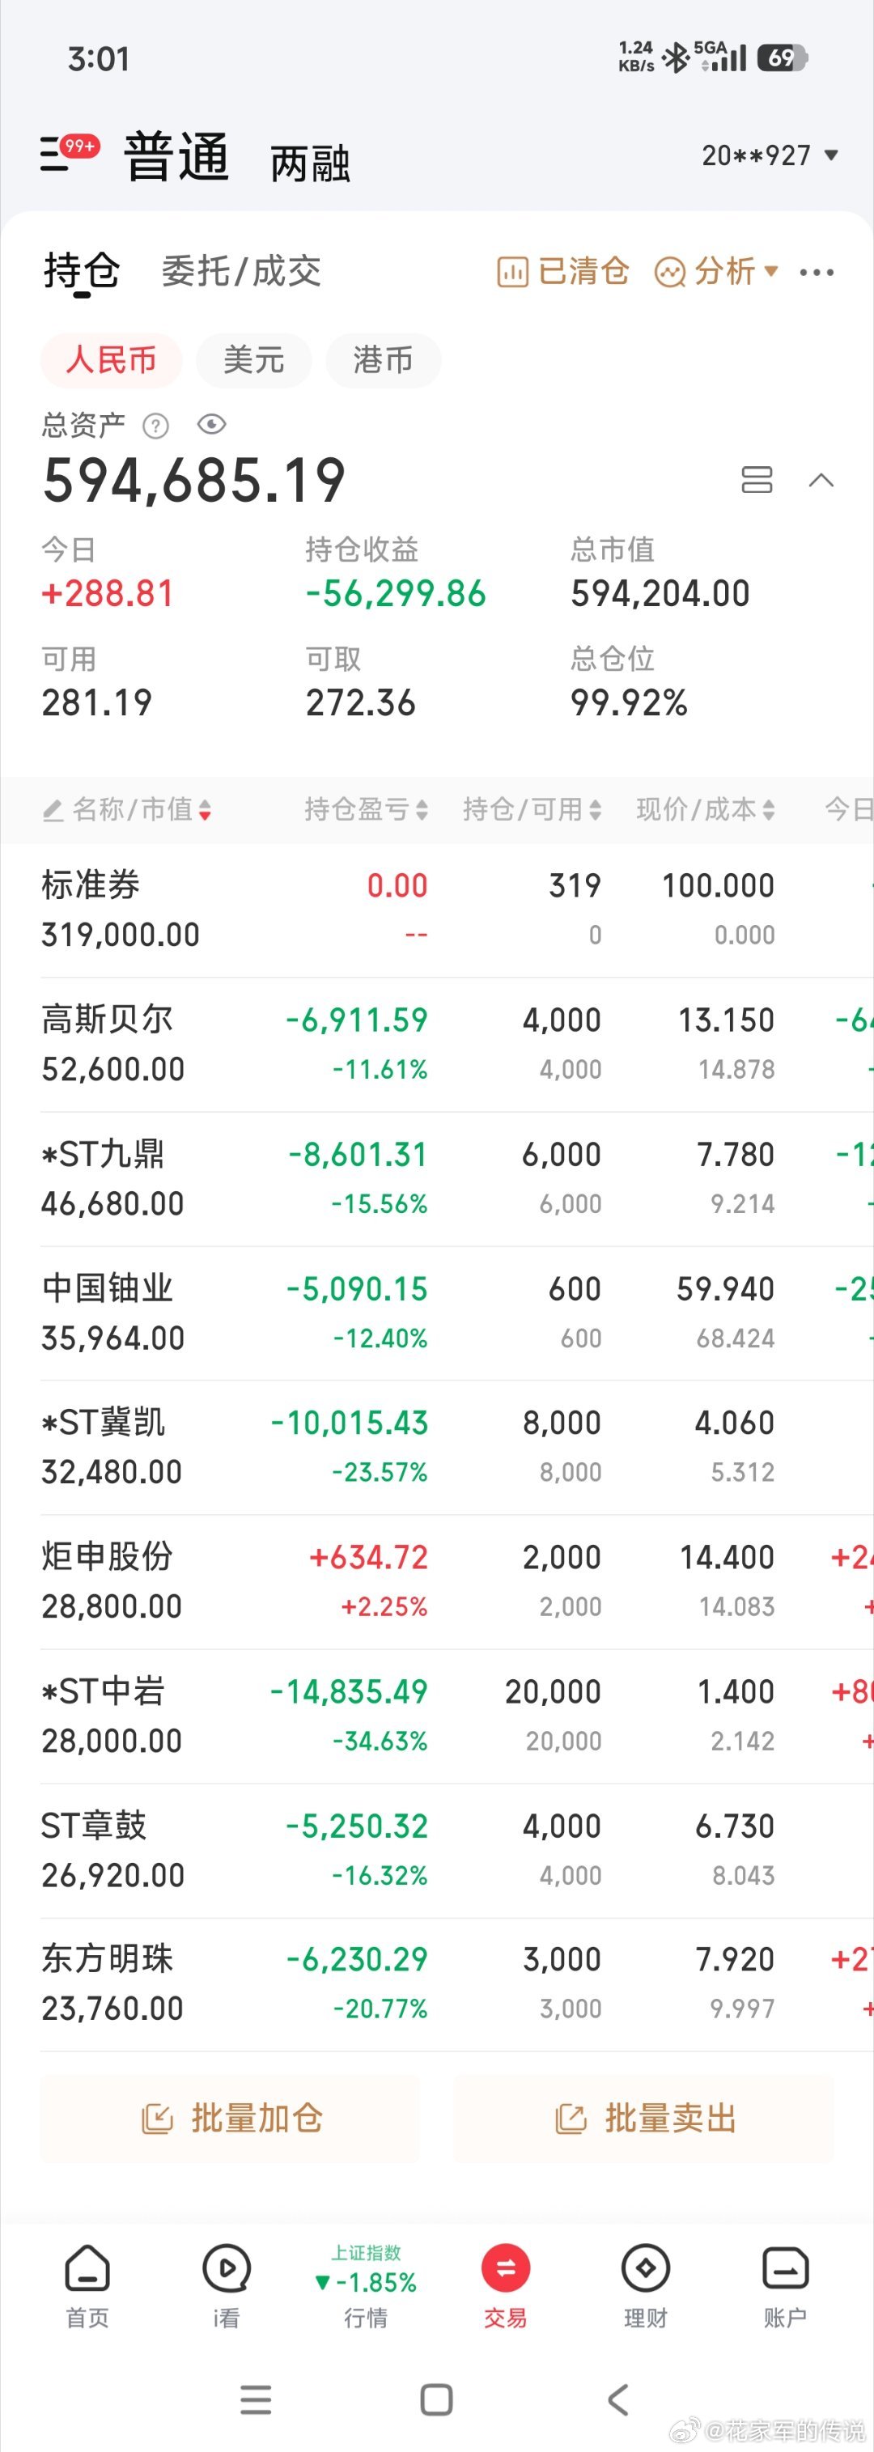Open the 标准券 holding row
This screenshot has width=874, height=2452.
coord(437,910)
